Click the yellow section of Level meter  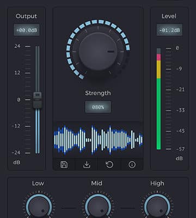coord(158,69)
